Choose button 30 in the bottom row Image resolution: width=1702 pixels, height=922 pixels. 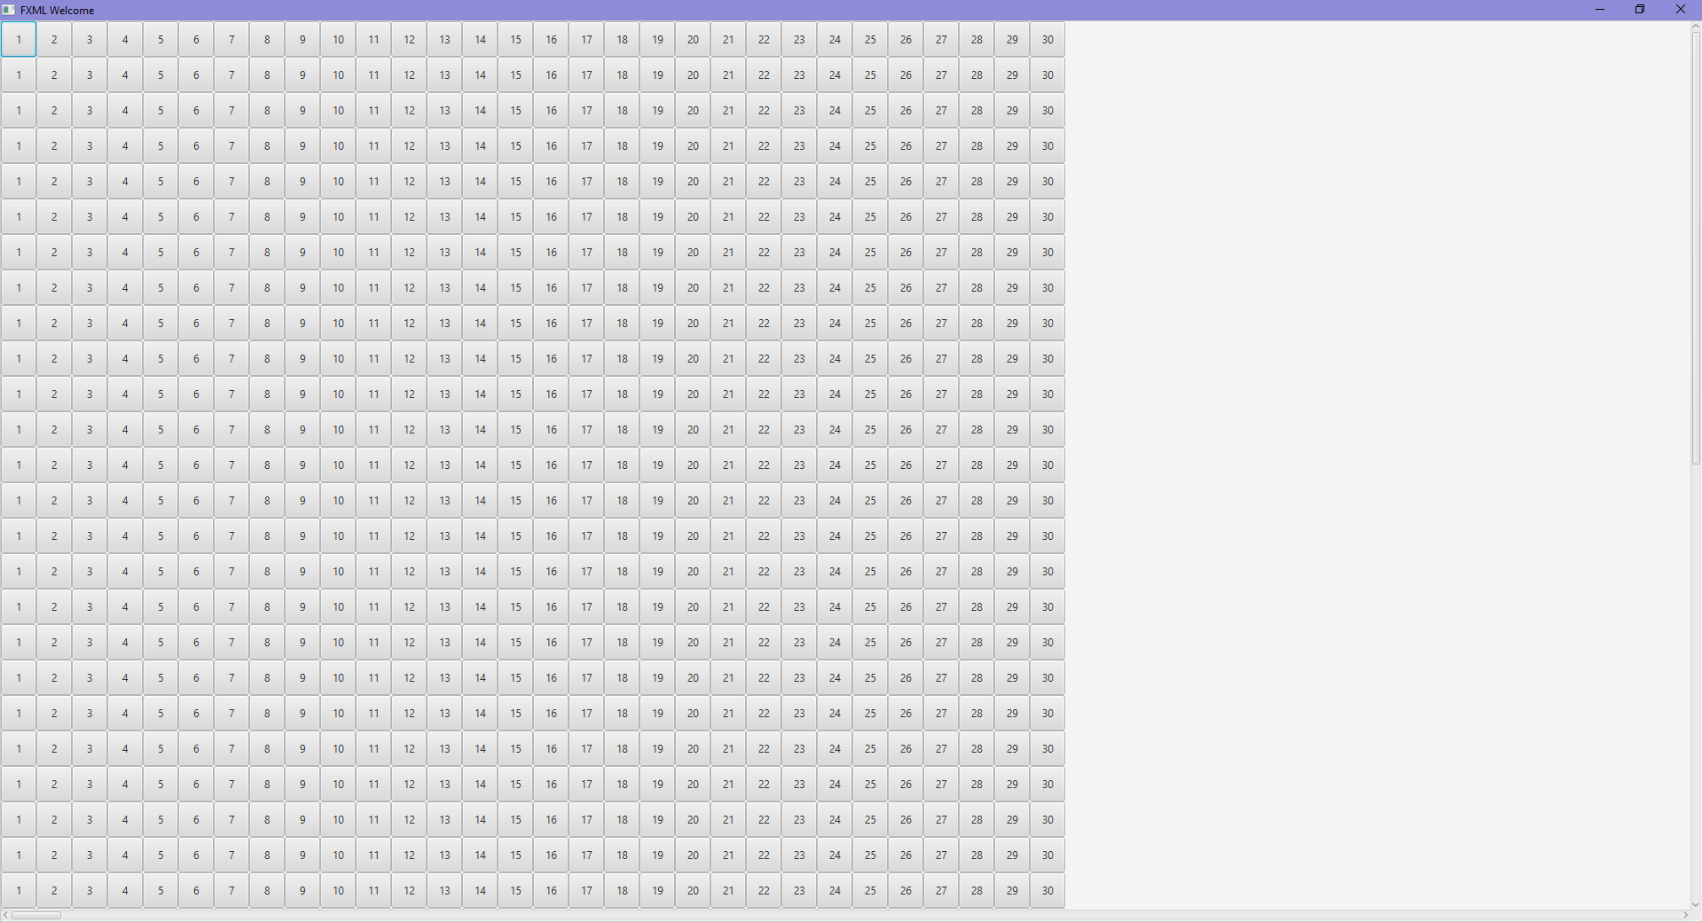click(1047, 890)
